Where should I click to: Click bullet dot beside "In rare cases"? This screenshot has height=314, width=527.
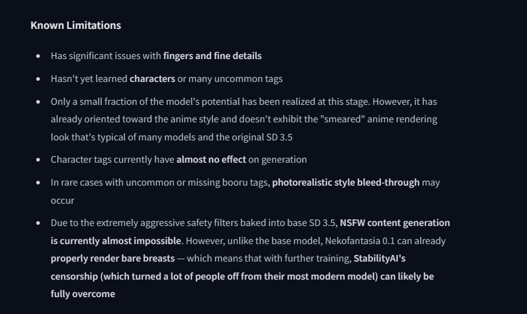coord(38,183)
